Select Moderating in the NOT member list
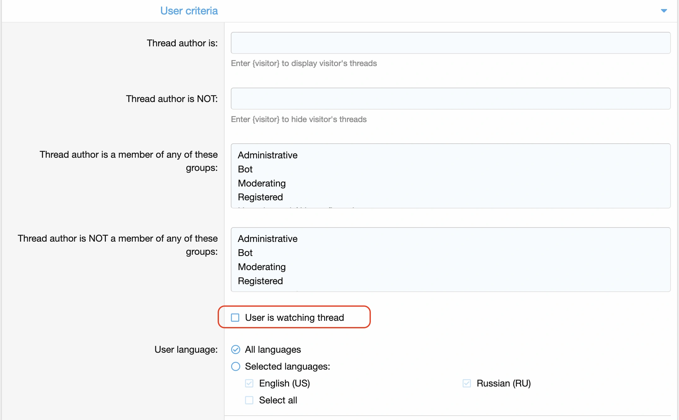 coord(262,267)
